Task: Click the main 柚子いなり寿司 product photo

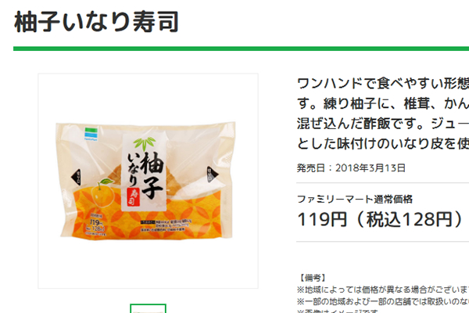Action: pos(148,181)
